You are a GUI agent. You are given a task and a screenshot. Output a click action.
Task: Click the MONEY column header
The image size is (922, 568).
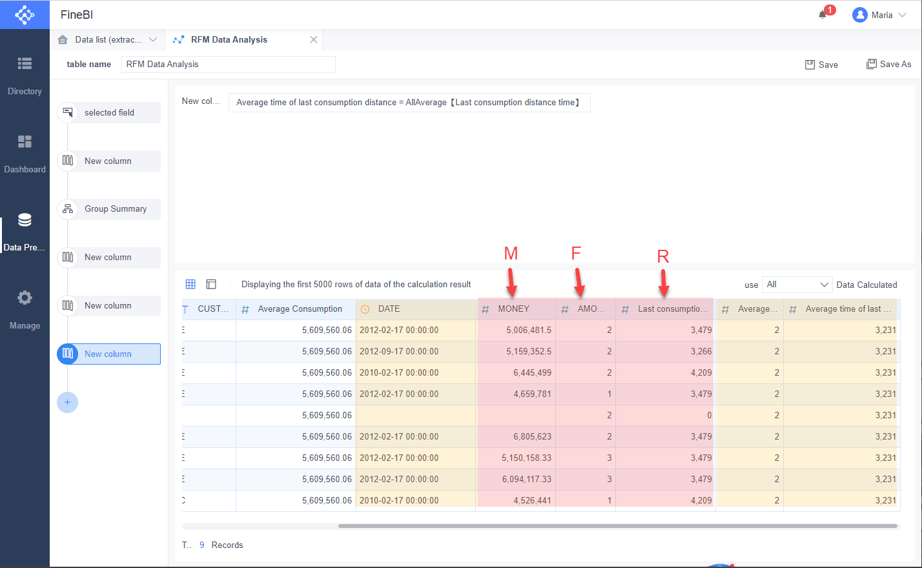[x=516, y=309]
